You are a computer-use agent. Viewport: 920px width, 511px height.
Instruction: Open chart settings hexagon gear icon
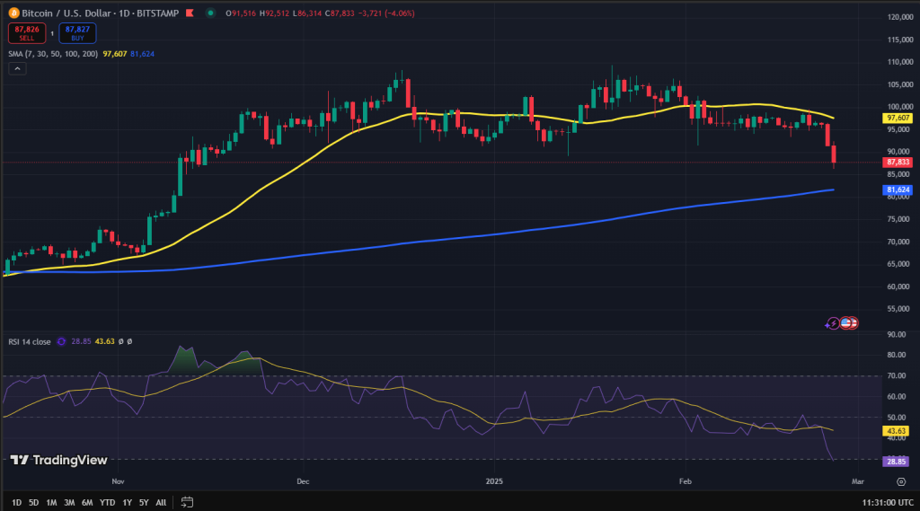click(x=901, y=481)
